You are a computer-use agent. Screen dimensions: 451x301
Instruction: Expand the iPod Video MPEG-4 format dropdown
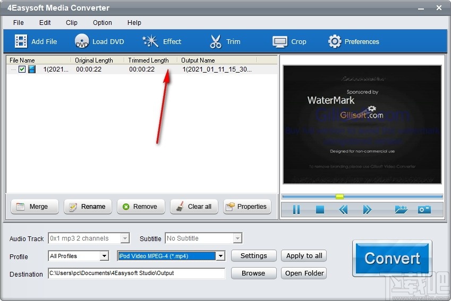tap(220, 256)
